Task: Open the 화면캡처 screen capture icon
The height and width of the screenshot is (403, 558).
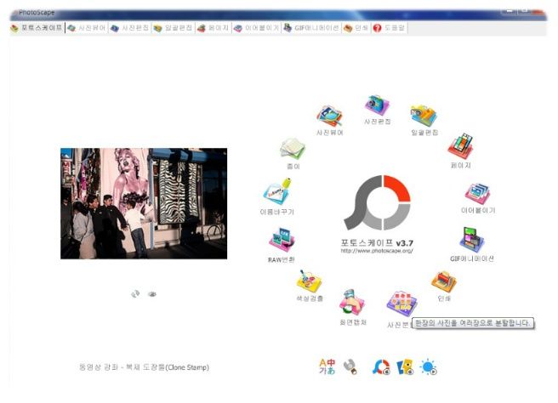Action: pos(352,303)
